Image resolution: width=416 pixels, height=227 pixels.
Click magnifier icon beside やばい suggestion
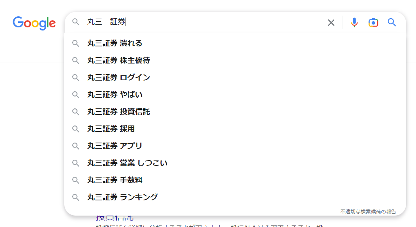76,95
